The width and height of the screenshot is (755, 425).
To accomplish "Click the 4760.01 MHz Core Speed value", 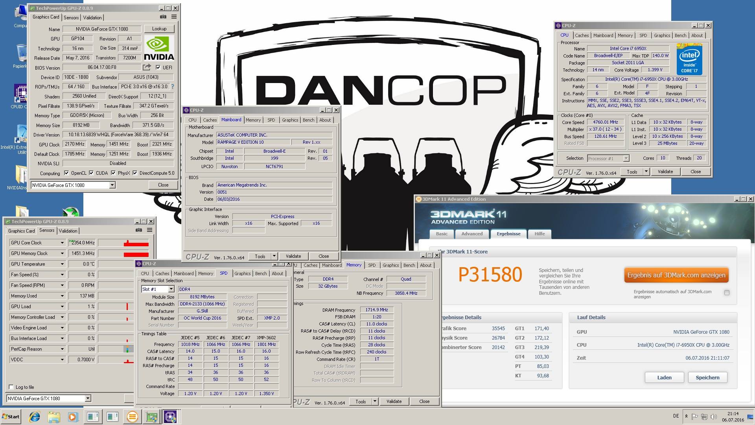I will coord(606,122).
